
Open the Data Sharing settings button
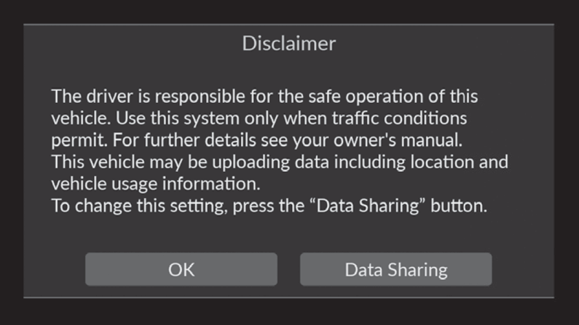(396, 269)
